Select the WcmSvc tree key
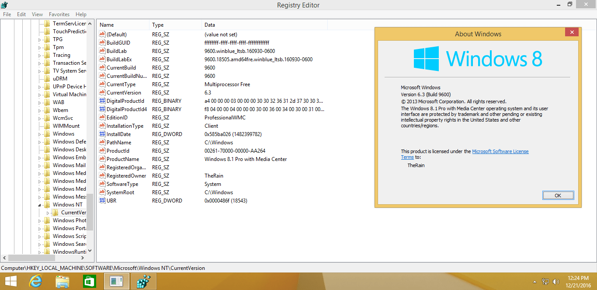The image size is (597, 290). [63, 118]
